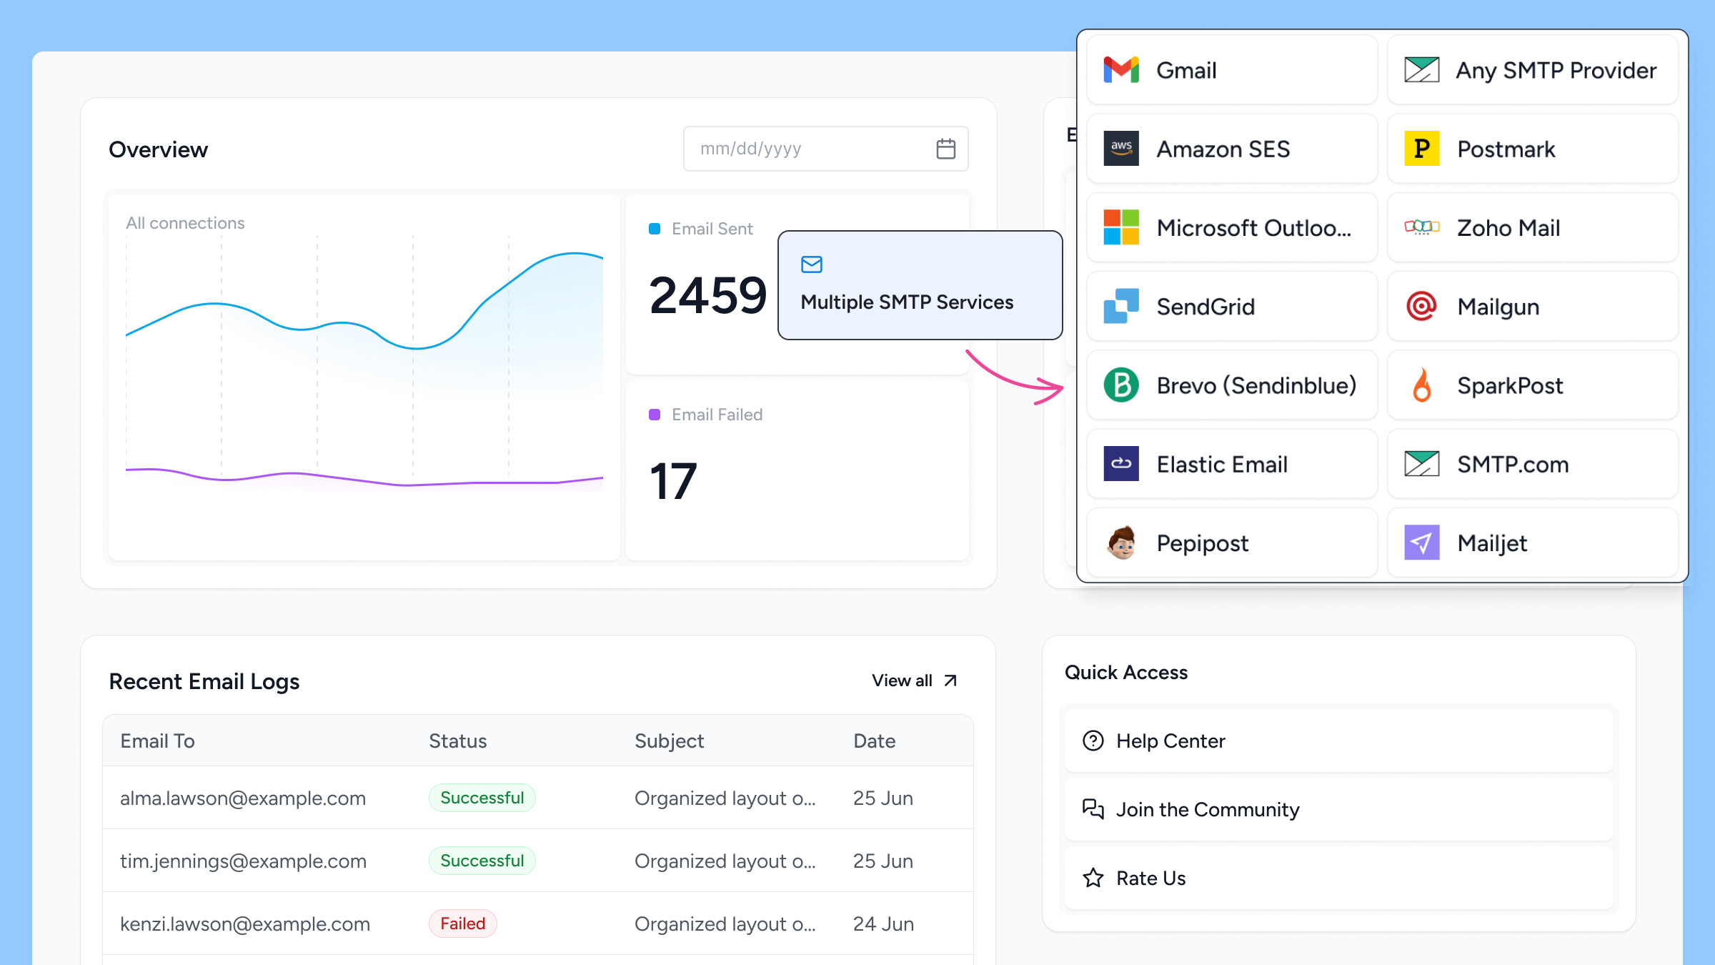Click the Email Failed purple legend swatch

(654, 415)
